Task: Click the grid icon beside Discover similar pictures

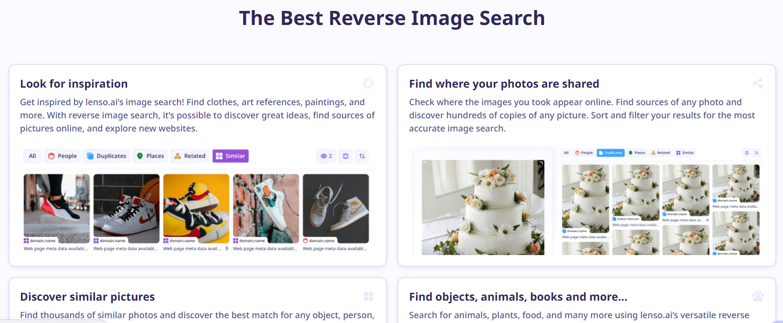Action: (x=369, y=296)
